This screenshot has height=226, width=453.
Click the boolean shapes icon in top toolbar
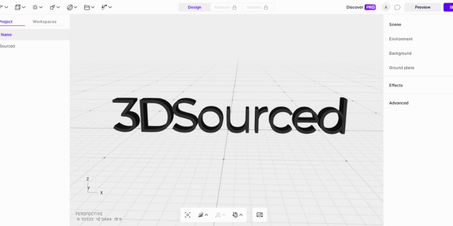(52, 7)
